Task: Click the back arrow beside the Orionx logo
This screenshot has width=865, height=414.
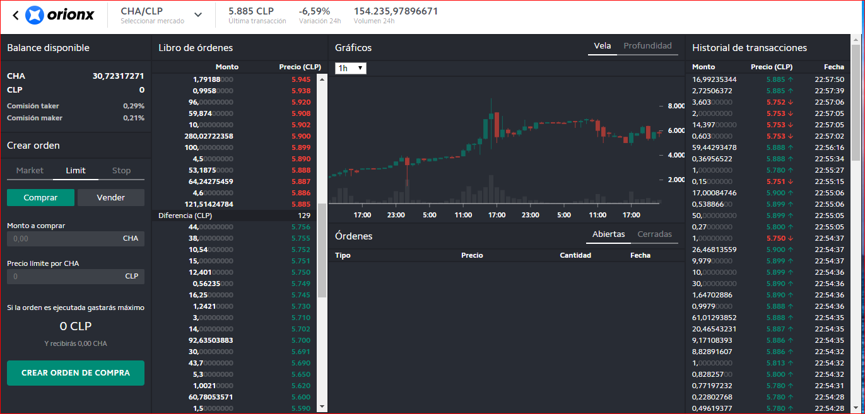Action: pos(15,16)
